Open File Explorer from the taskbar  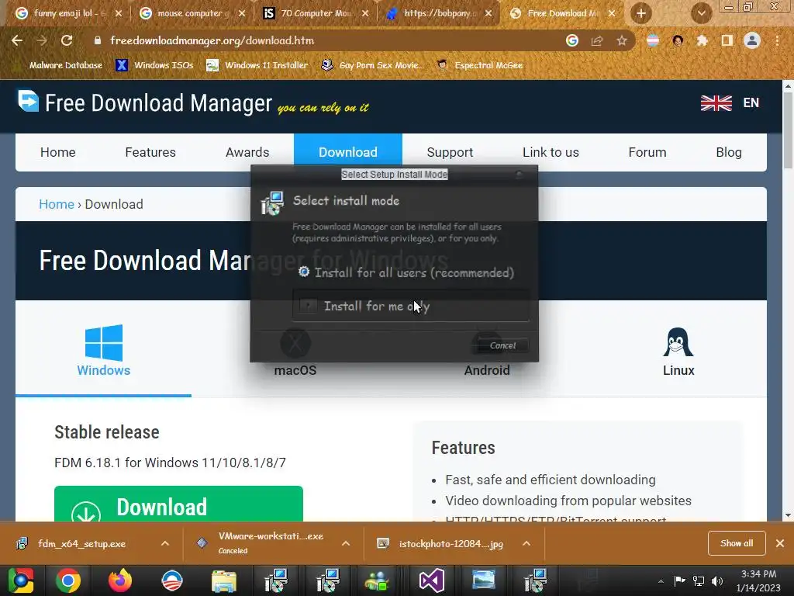click(224, 581)
